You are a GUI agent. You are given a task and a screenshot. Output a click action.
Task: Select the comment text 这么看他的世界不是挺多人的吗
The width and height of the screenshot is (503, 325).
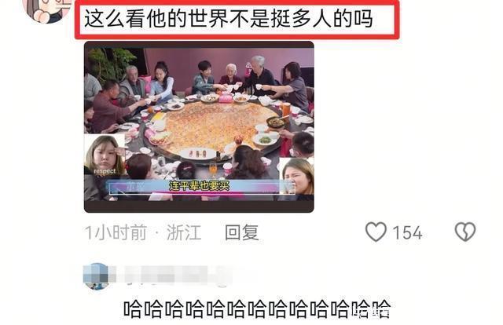tap(229, 19)
